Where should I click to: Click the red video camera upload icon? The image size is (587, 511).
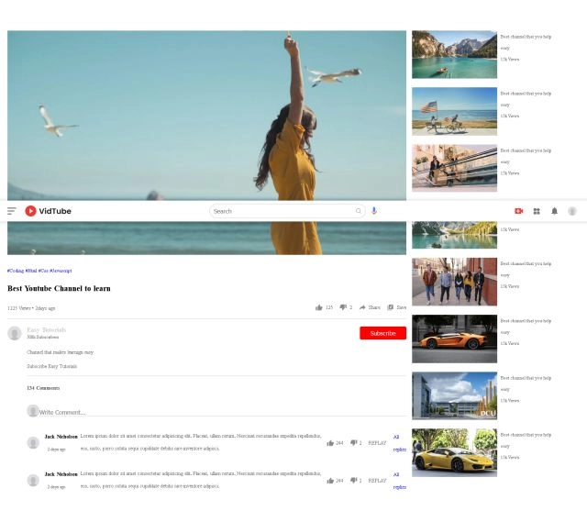(x=518, y=211)
